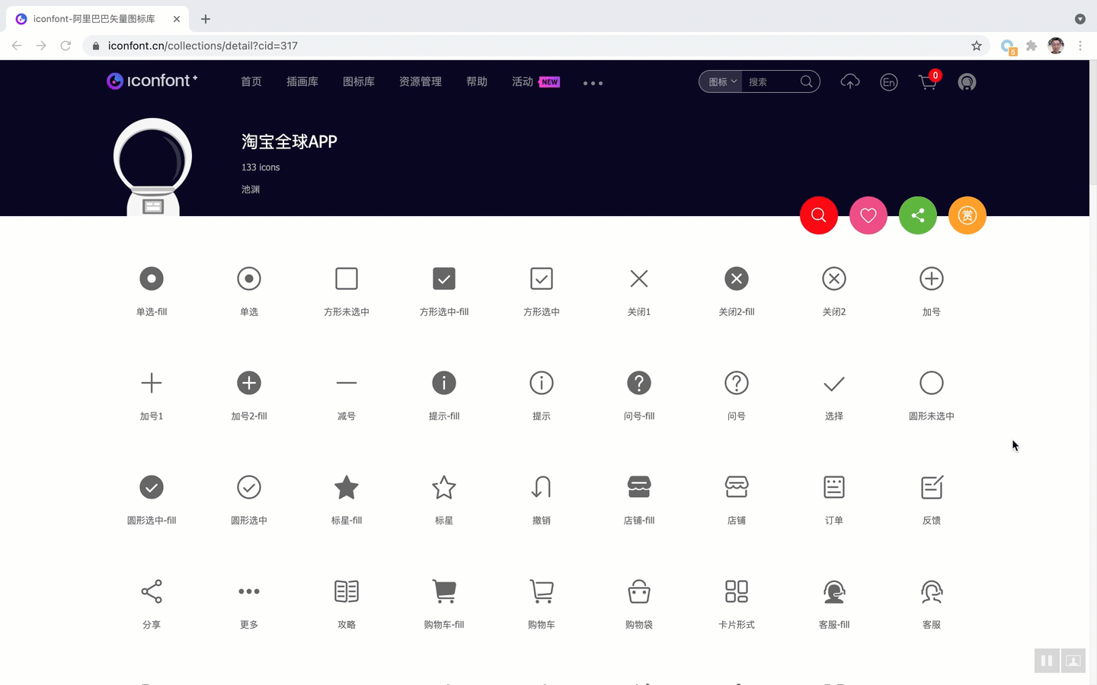Screen dimensions: 1097x685
Task: Click the 购物车 outlined cart icon
Action: (x=542, y=591)
